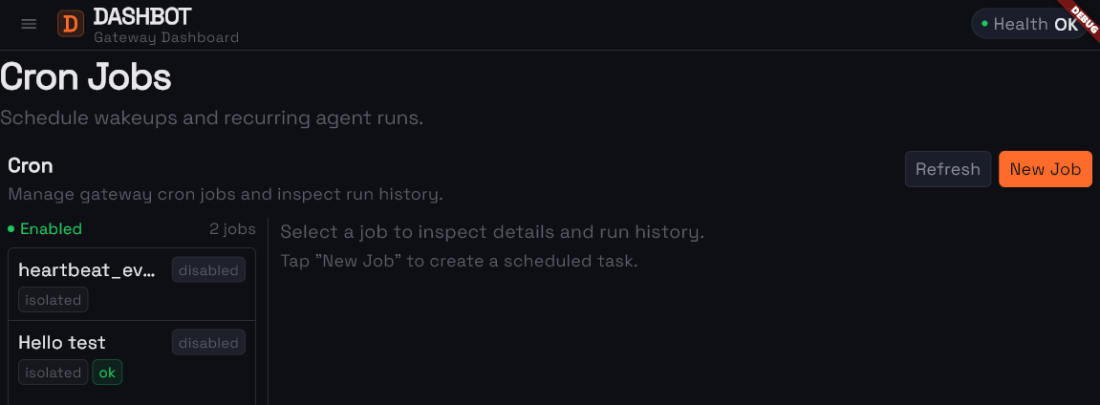This screenshot has width=1100, height=405.
Task: Open the Health OK status pill
Action: point(1026,24)
